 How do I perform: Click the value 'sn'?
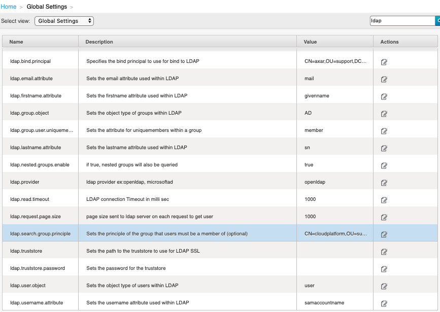pyautogui.click(x=307, y=148)
